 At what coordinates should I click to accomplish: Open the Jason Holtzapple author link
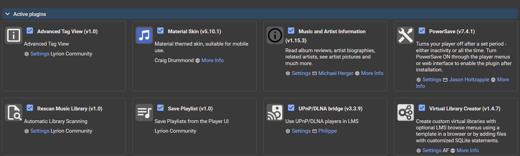click(x=469, y=80)
